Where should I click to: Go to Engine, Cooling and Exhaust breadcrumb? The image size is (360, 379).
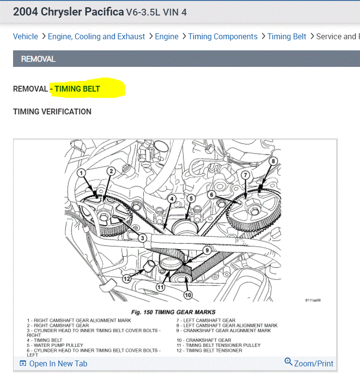96,36
